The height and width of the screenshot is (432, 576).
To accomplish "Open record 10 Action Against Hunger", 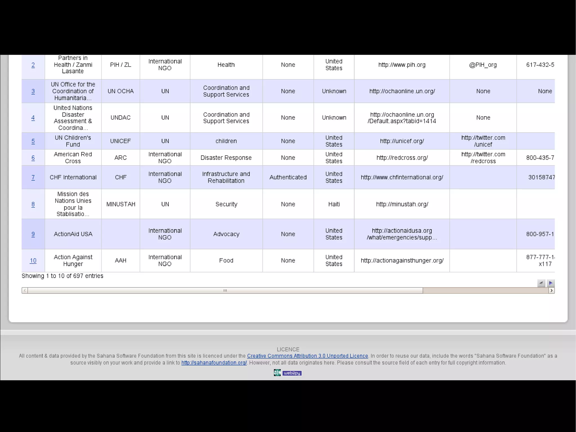I will [33, 261].
